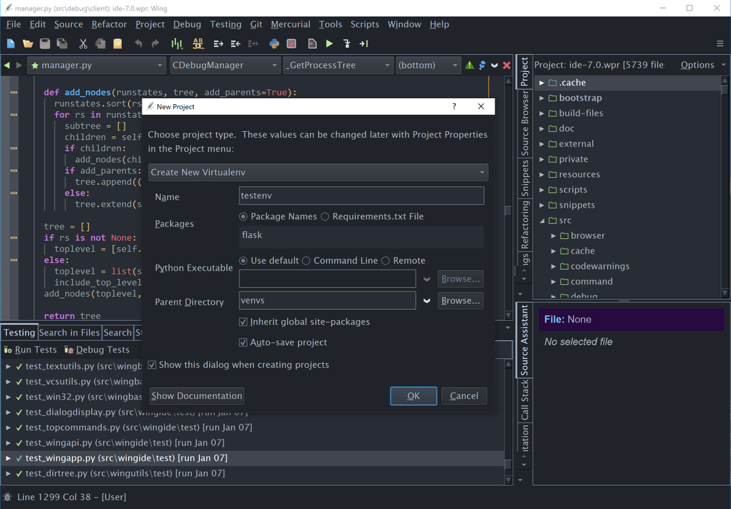The image size is (731, 509).
Task: Click the Run Tests button
Action: point(30,349)
